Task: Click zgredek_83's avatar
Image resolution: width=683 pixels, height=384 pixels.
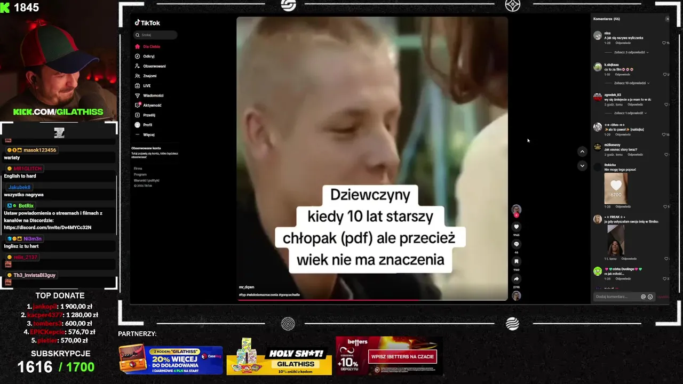Action: click(598, 97)
